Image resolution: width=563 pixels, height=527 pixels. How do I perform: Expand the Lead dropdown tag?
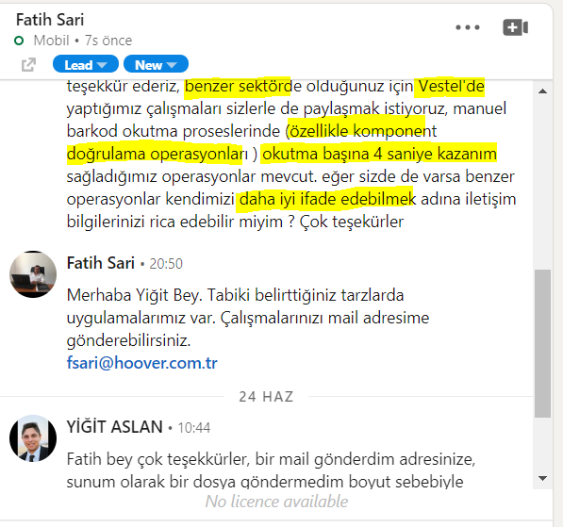86,65
